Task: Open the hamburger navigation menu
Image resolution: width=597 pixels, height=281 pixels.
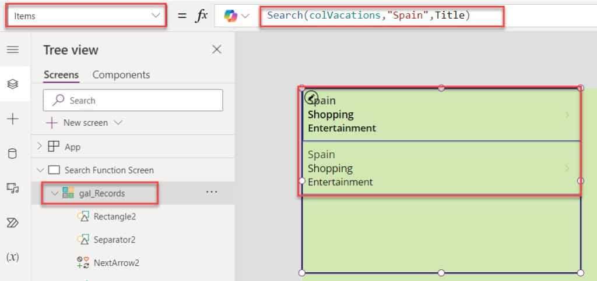Action: click(13, 50)
